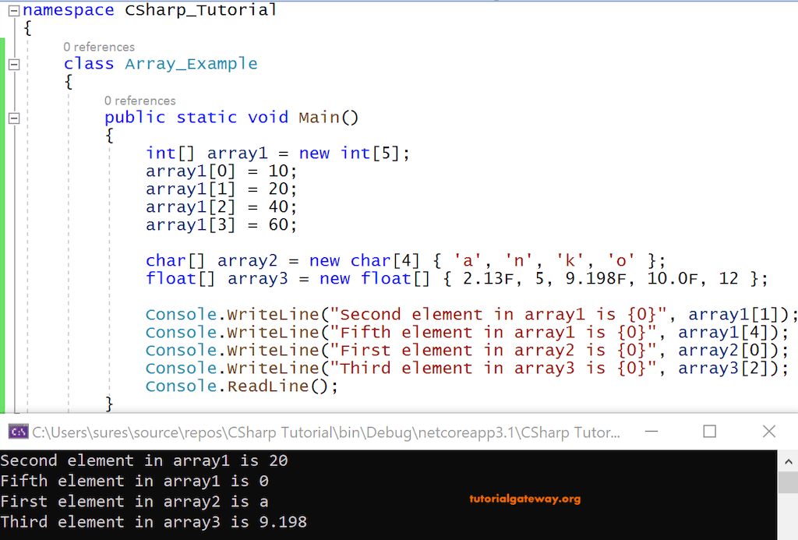Image resolution: width=798 pixels, height=540 pixels.
Task: Minimize the console output window
Action: point(651,431)
